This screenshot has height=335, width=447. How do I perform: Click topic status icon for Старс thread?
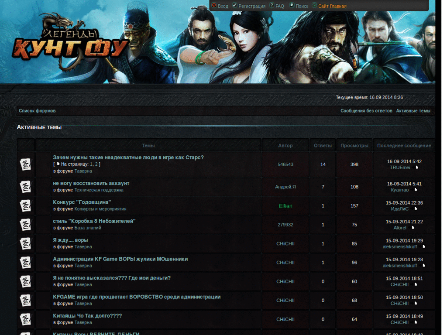pos(26,164)
